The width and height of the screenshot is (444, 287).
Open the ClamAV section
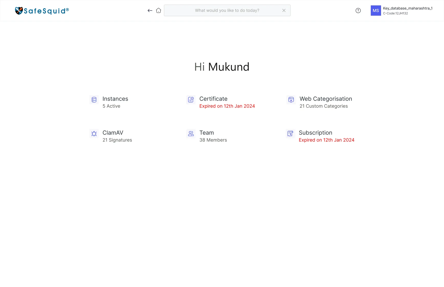(x=113, y=133)
